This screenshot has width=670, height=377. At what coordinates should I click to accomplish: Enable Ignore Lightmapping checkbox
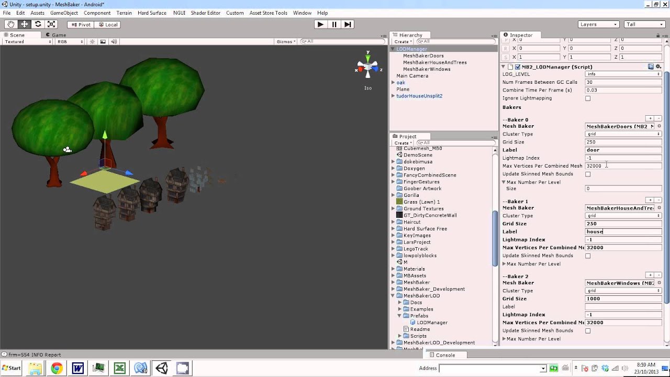pos(588,98)
